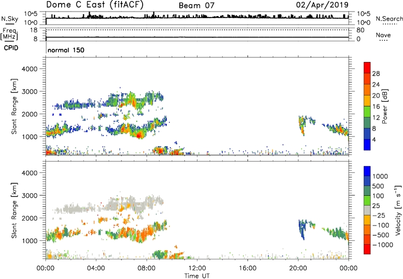Click the right "10^0" N.Search axis label
The width and height of the screenshot is (403, 279).
click(363, 23)
